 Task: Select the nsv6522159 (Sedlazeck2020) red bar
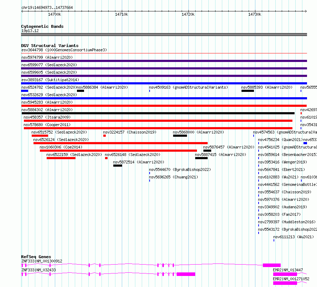[61, 158]
